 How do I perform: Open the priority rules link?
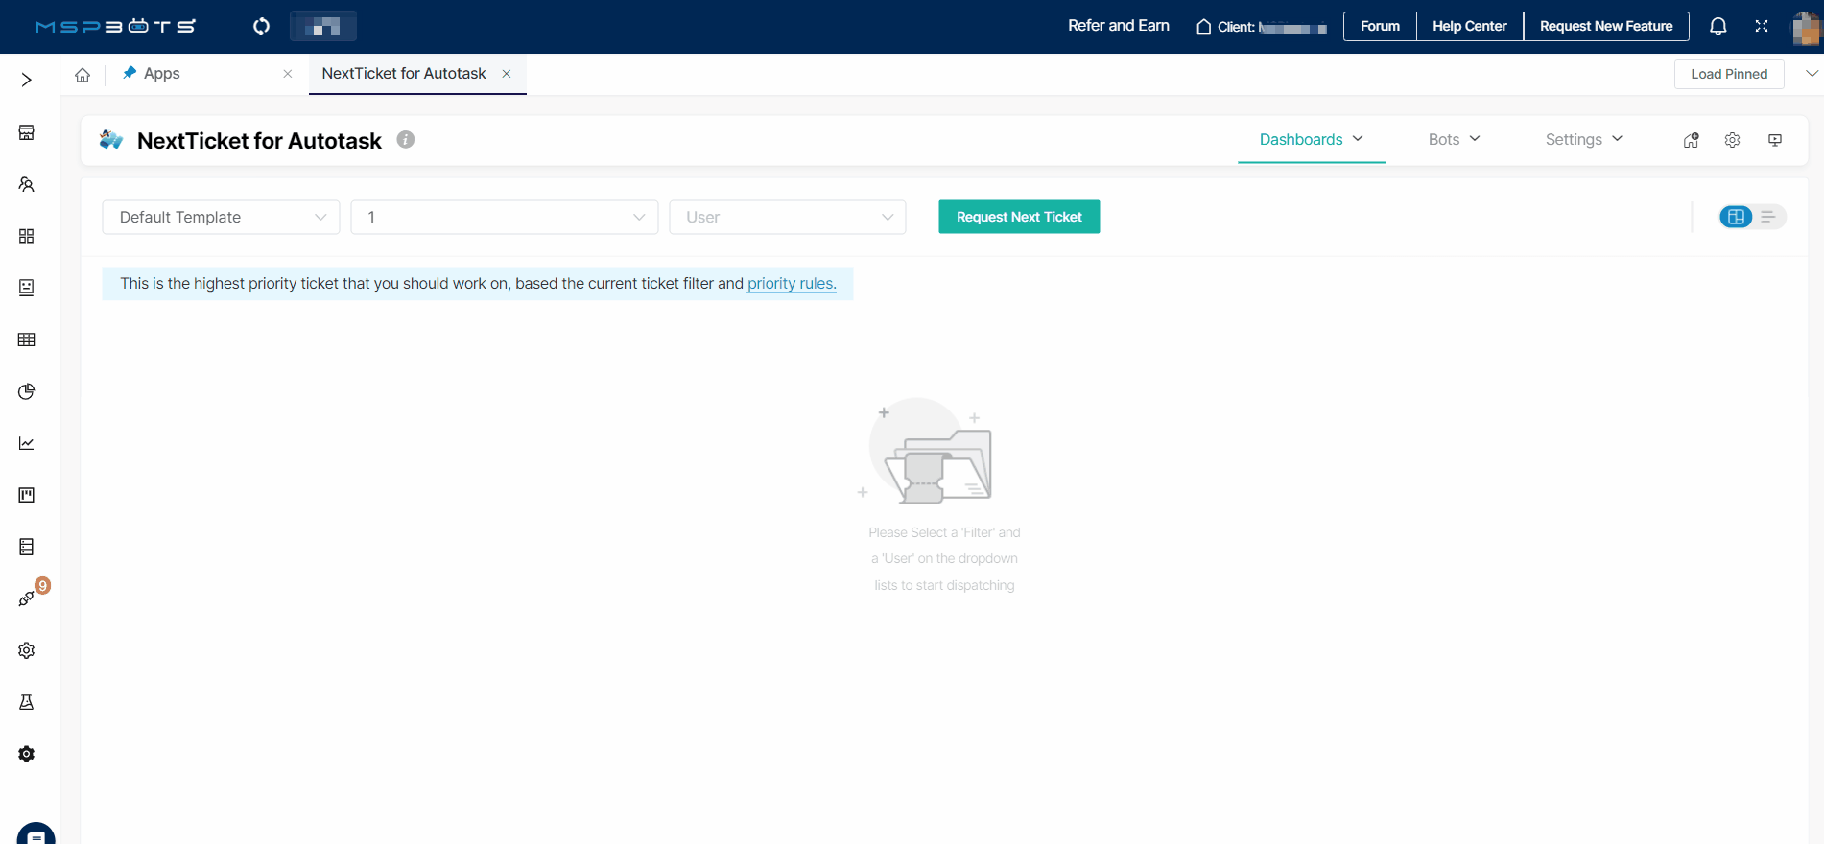click(792, 284)
